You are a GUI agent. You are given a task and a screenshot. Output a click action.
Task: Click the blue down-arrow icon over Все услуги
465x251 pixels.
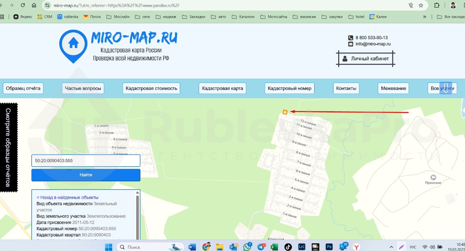click(446, 88)
